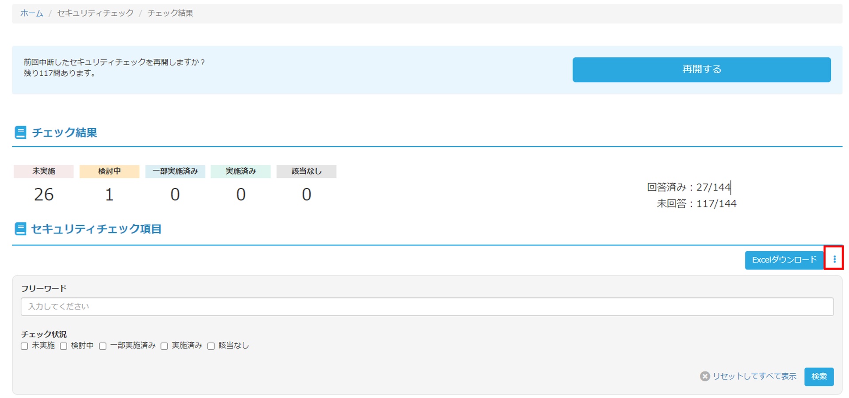Image resolution: width=849 pixels, height=398 pixels.
Task: Open セキュリティチェック breadcrumb link
Action: (96, 13)
